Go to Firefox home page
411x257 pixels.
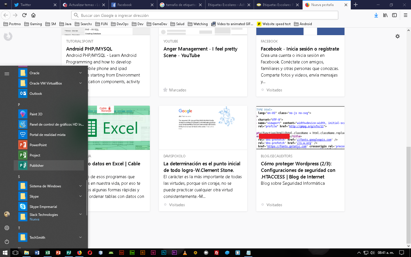pyautogui.click(x=33, y=15)
